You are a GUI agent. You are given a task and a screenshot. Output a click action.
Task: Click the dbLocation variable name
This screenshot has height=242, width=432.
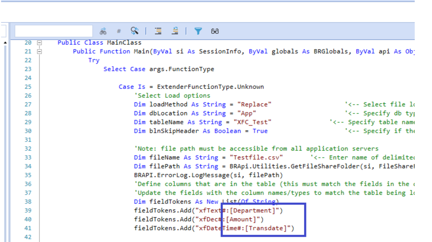(168, 113)
